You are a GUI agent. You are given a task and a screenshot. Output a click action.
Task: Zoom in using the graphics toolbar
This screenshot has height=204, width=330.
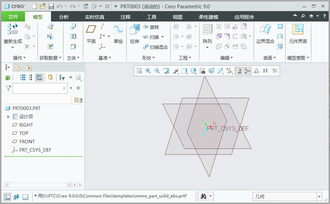pyautogui.click(x=148, y=71)
